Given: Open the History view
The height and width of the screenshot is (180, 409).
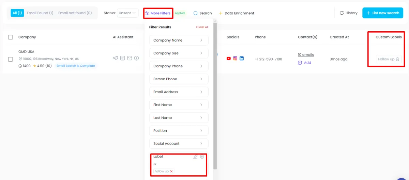Looking at the screenshot, I should [x=349, y=13].
